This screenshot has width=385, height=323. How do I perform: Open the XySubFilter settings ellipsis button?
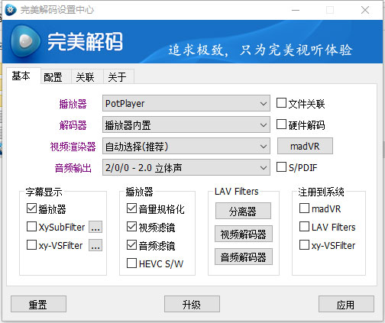click(95, 227)
